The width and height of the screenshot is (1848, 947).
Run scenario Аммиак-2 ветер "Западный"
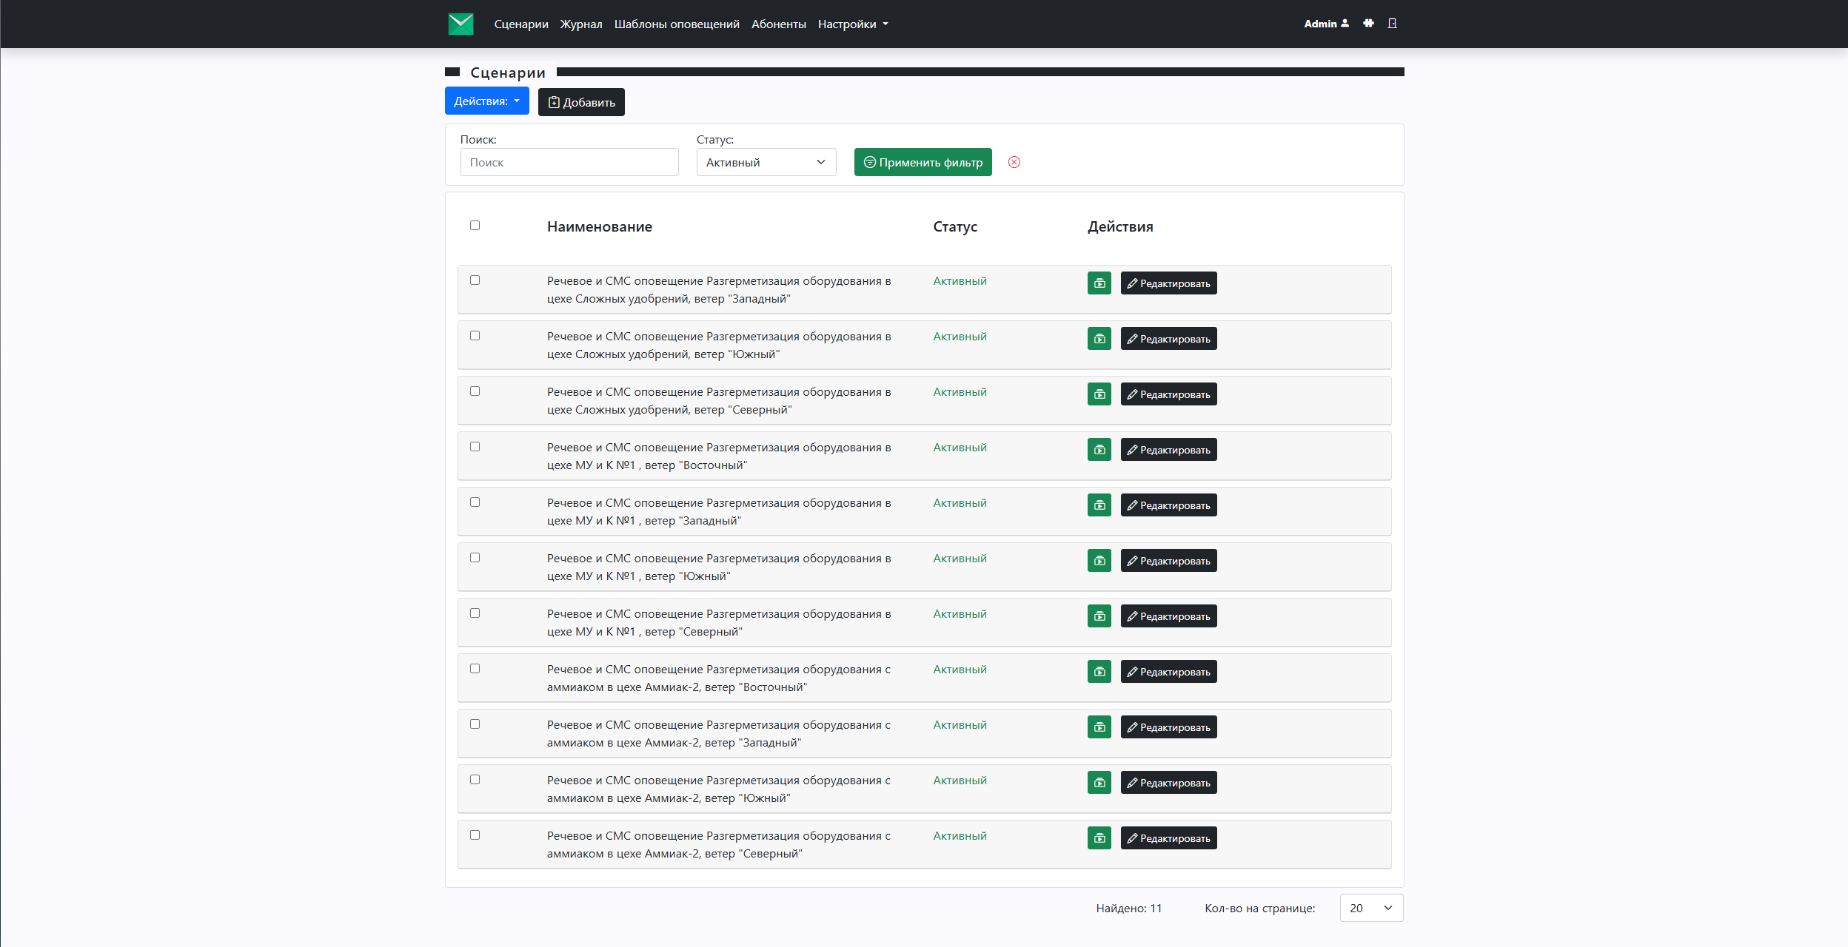click(x=1099, y=727)
